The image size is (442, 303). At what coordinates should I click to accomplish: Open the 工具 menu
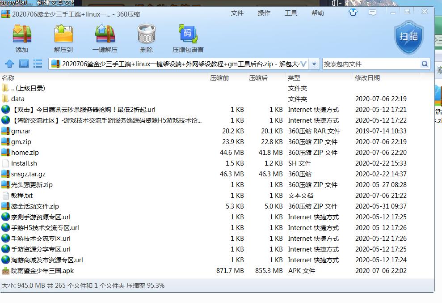tap(291, 13)
